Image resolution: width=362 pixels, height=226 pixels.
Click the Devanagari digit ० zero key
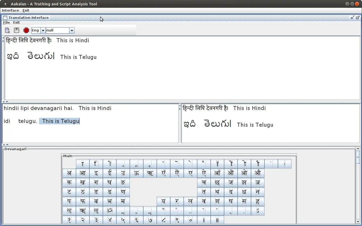coord(190,220)
